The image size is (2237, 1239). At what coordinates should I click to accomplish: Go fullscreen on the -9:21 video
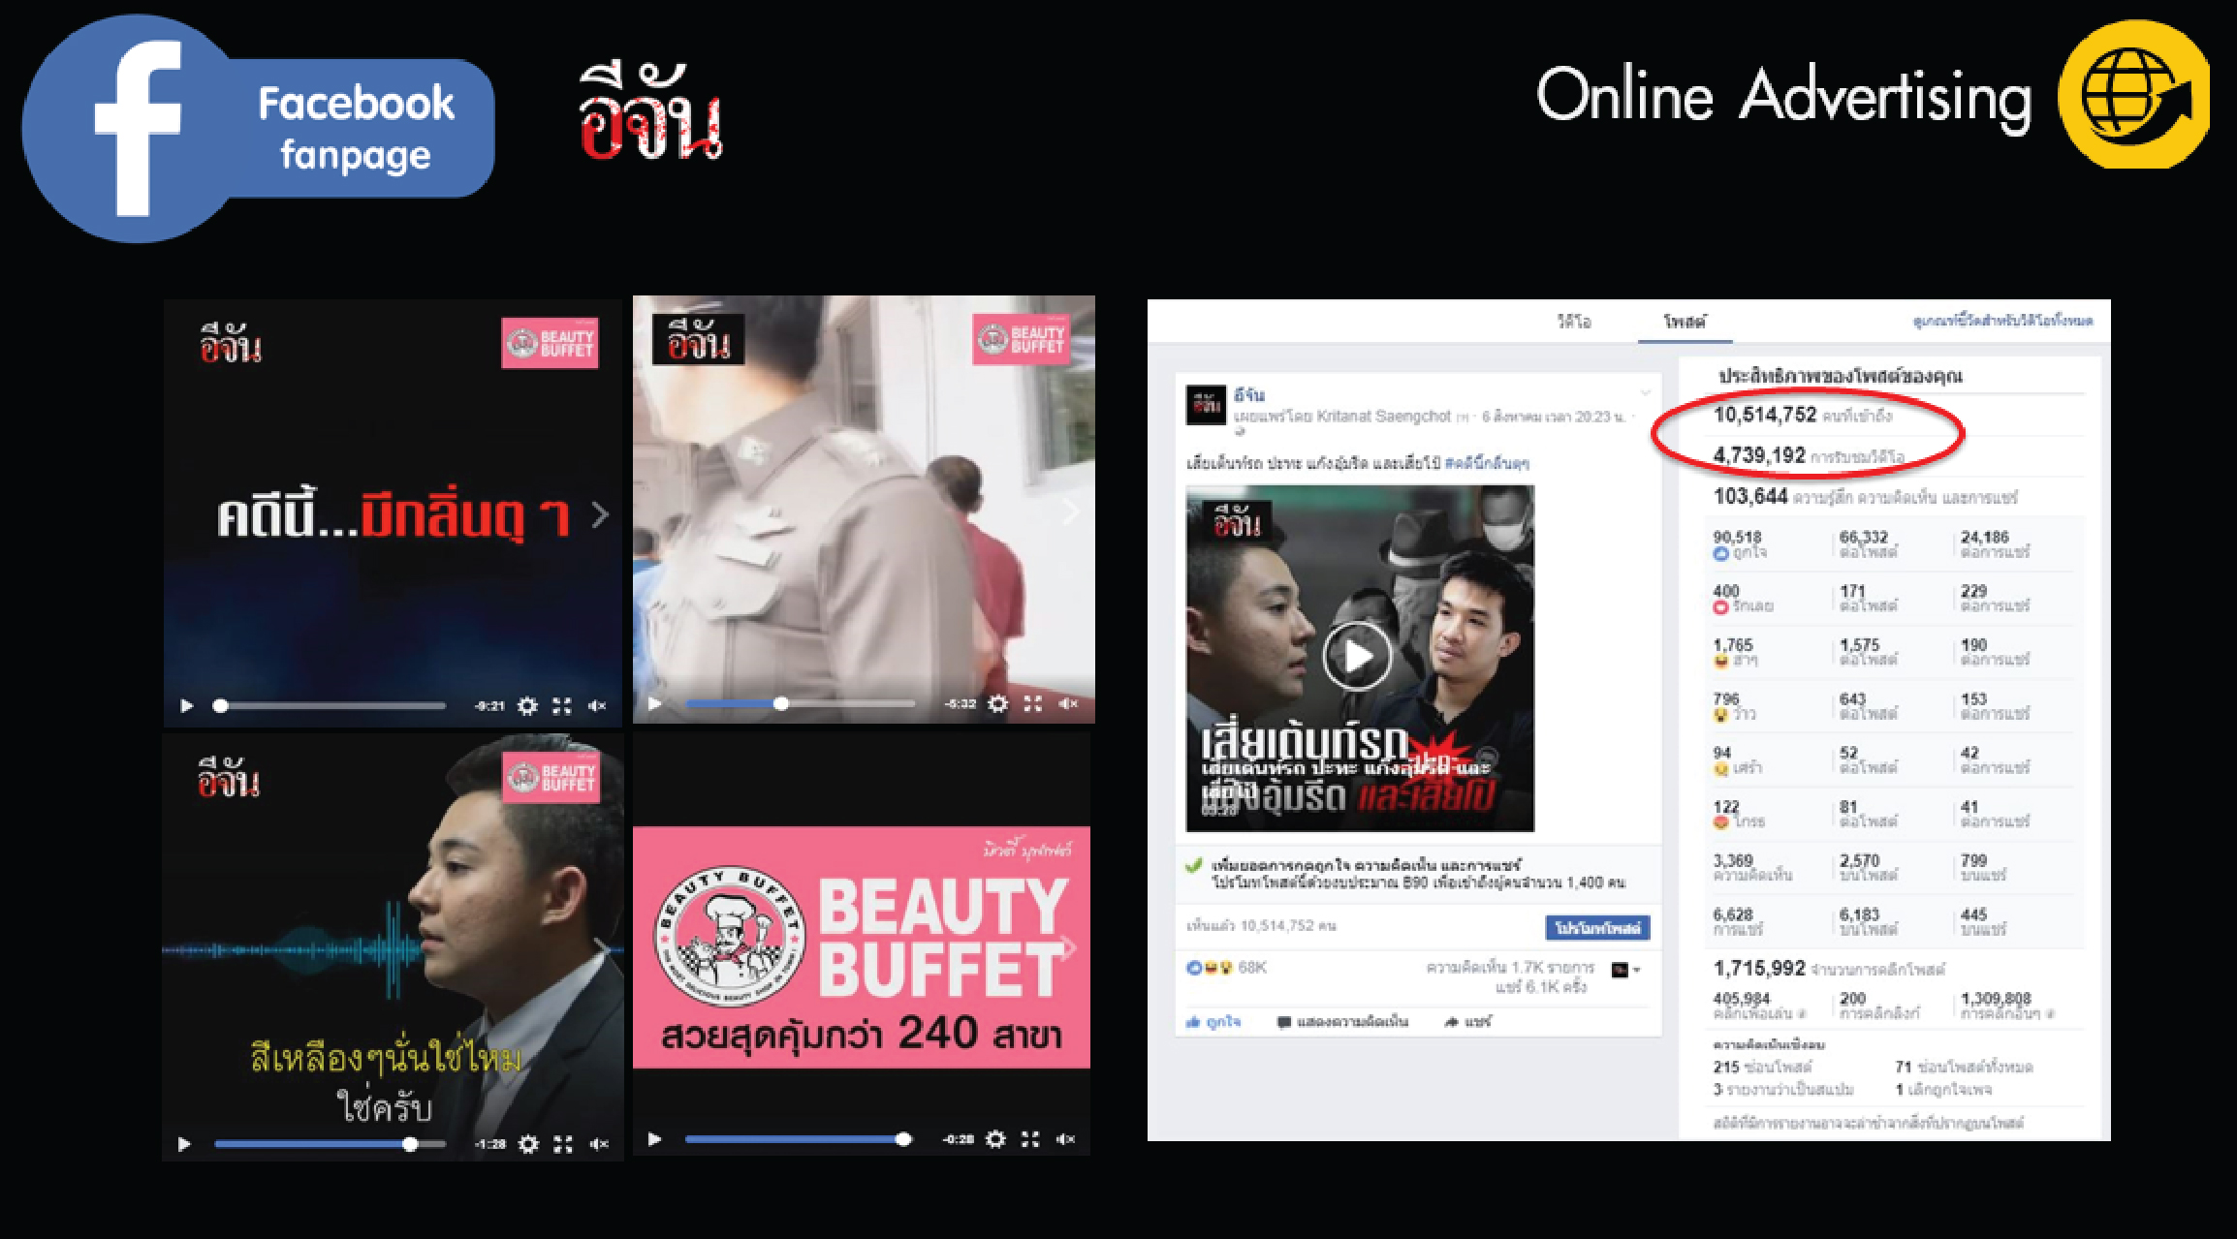(562, 706)
